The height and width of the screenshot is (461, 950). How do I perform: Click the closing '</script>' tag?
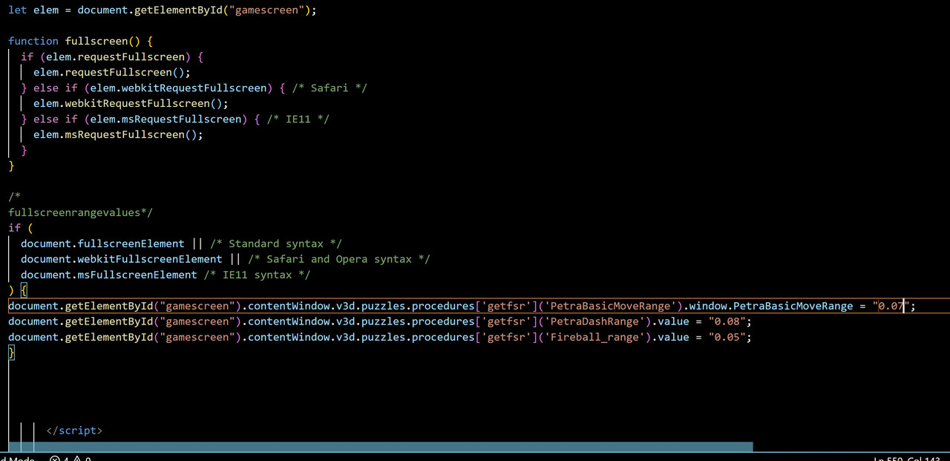74,431
